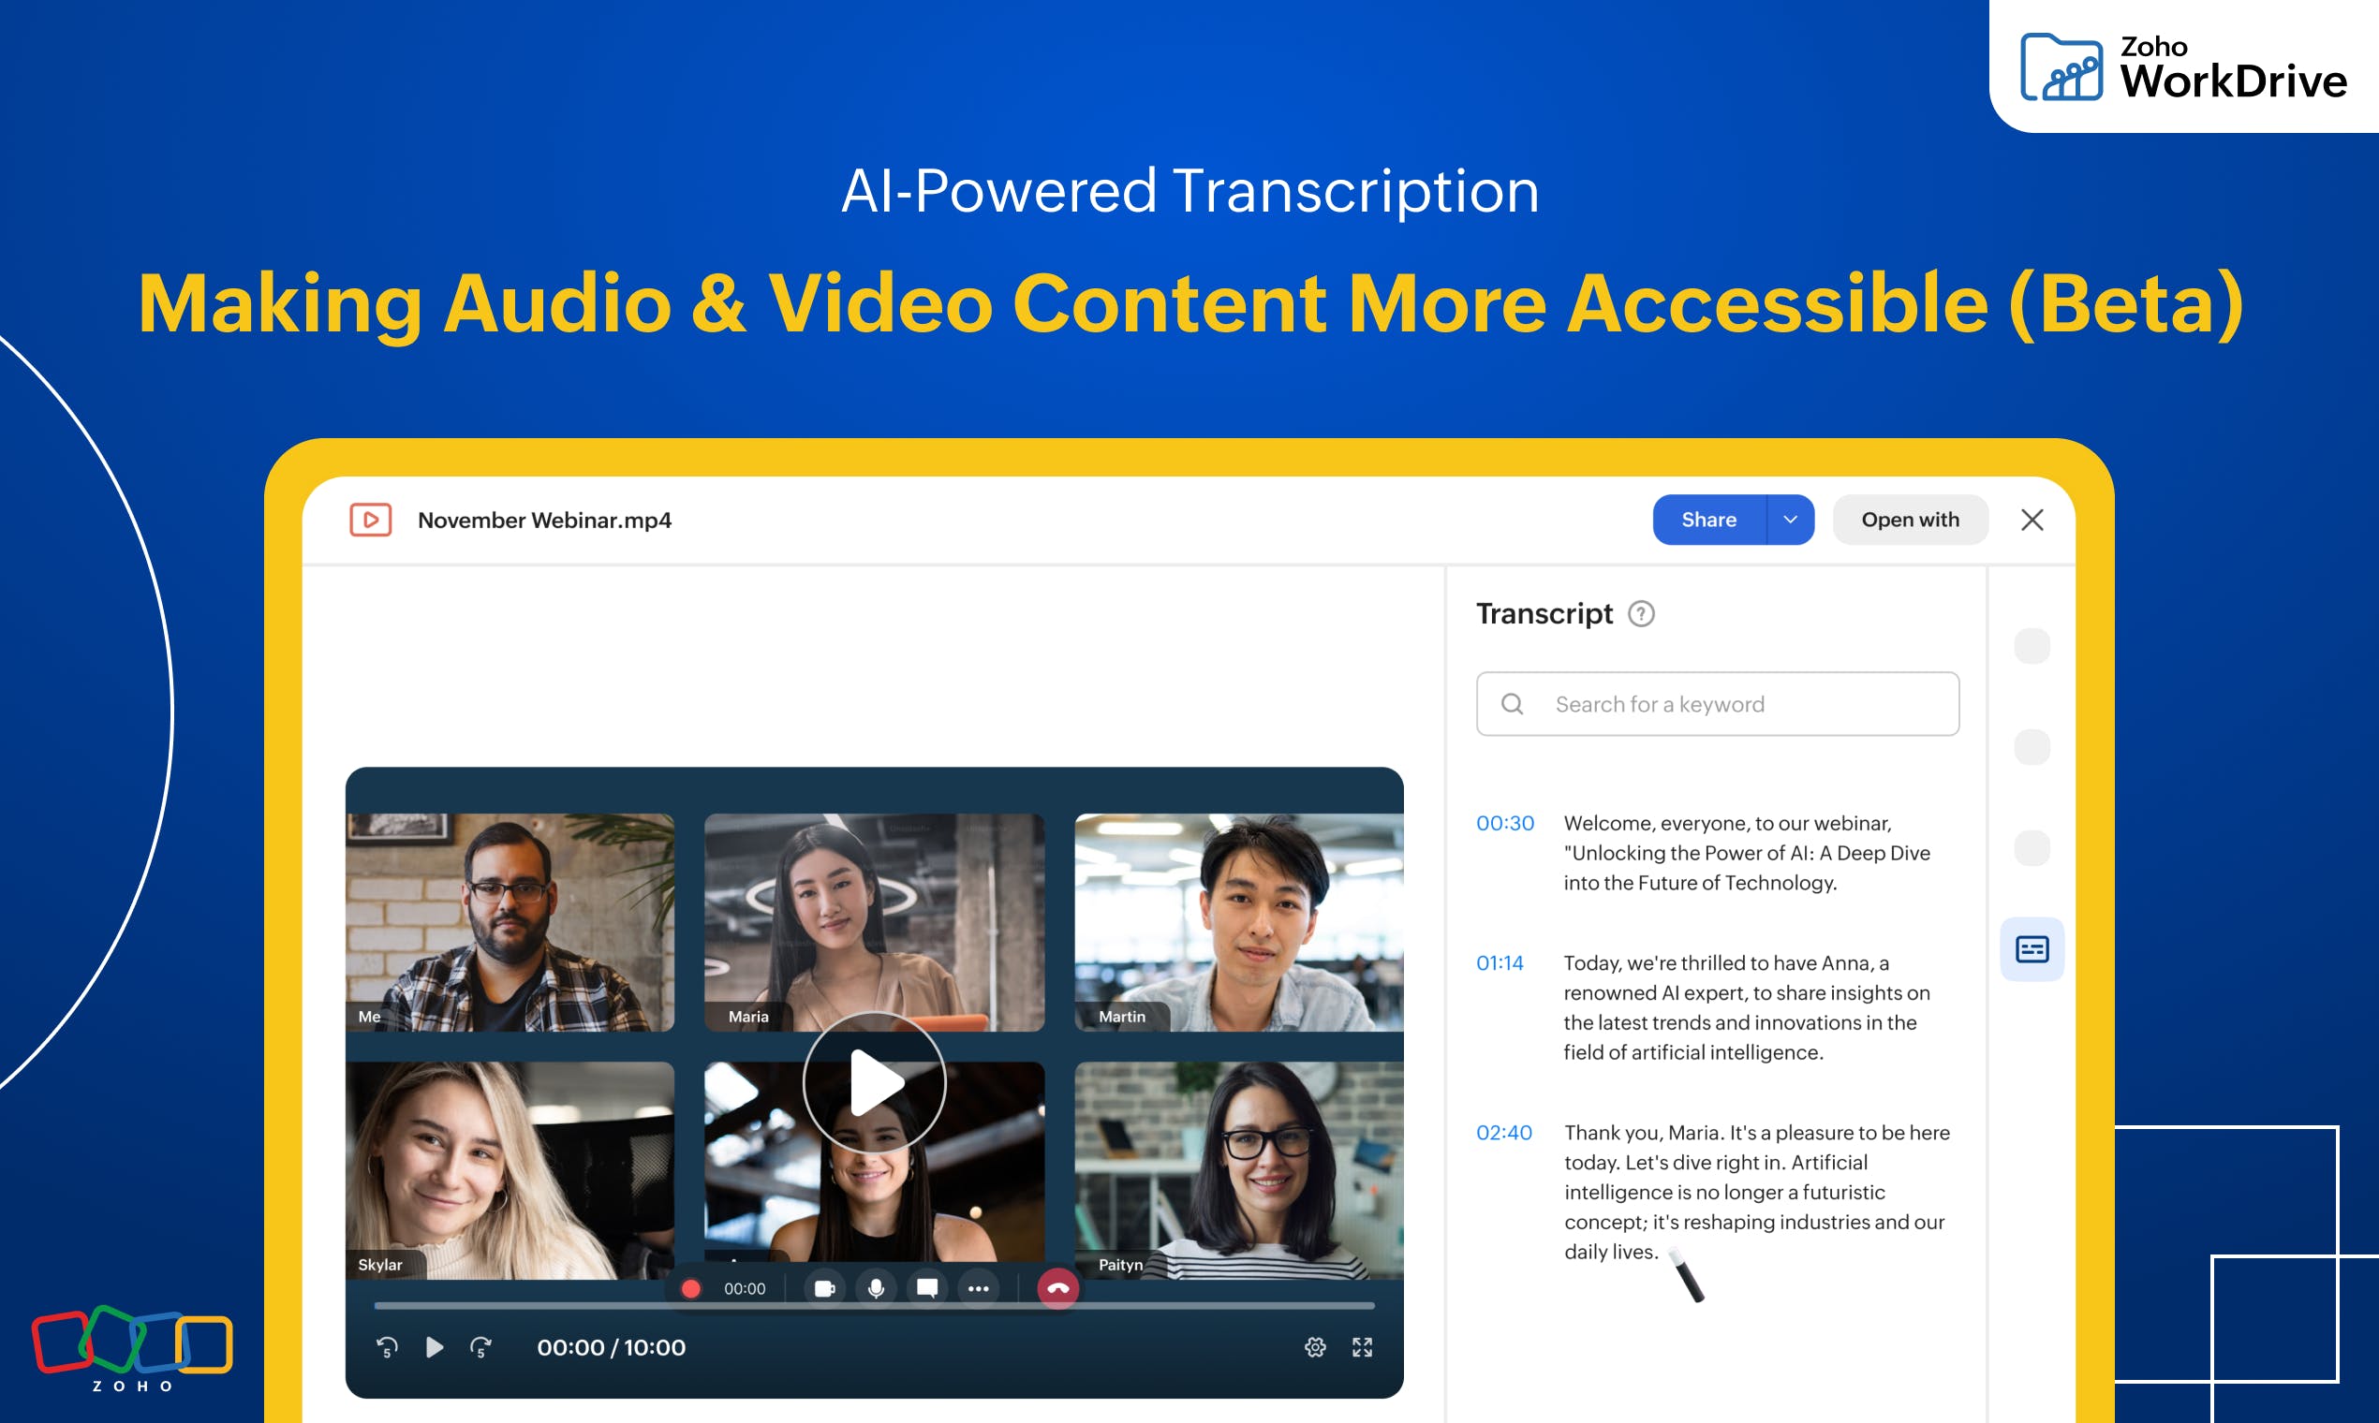Screen dimensions: 2379x1423
Task: Click the transcript panel icon in sidebar
Action: point(2031,949)
